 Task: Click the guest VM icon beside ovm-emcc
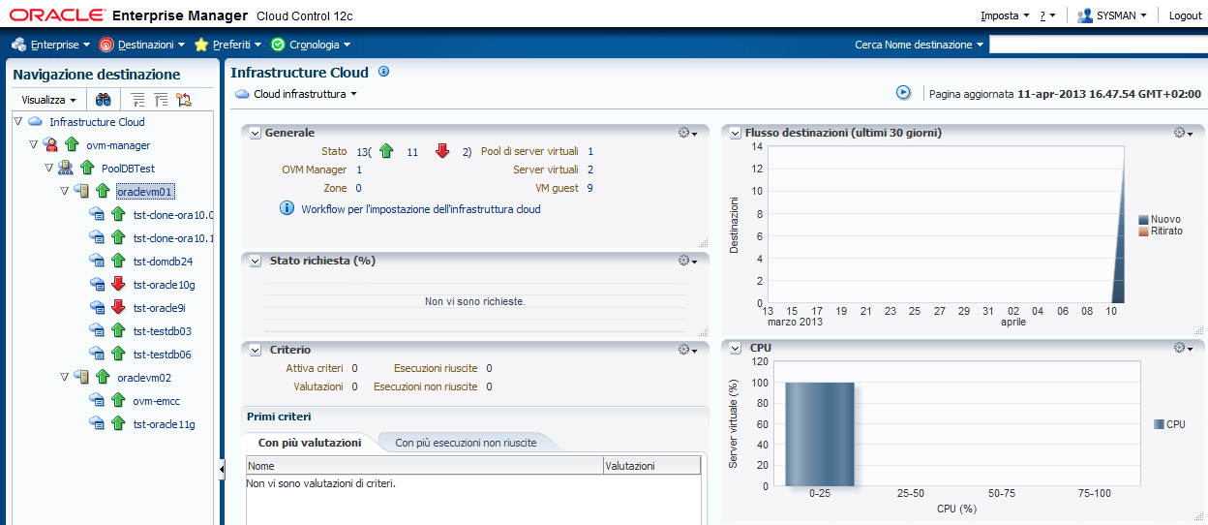(x=97, y=401)
